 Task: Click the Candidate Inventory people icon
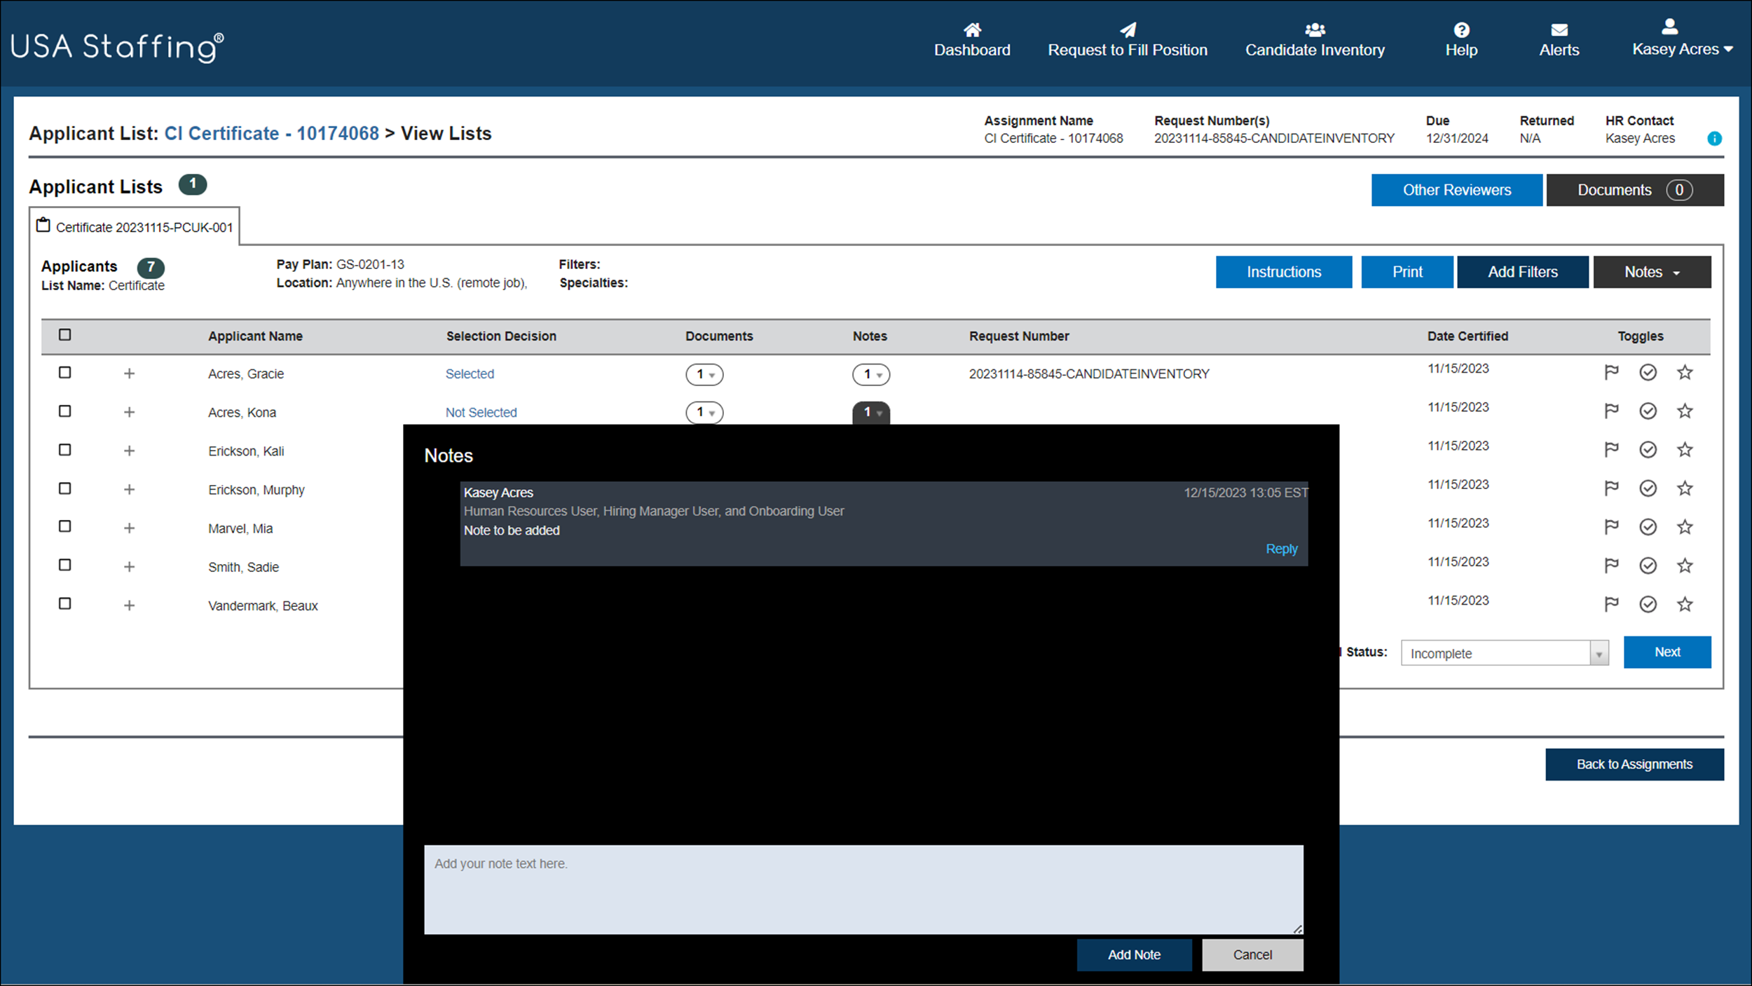[1314, 29]
